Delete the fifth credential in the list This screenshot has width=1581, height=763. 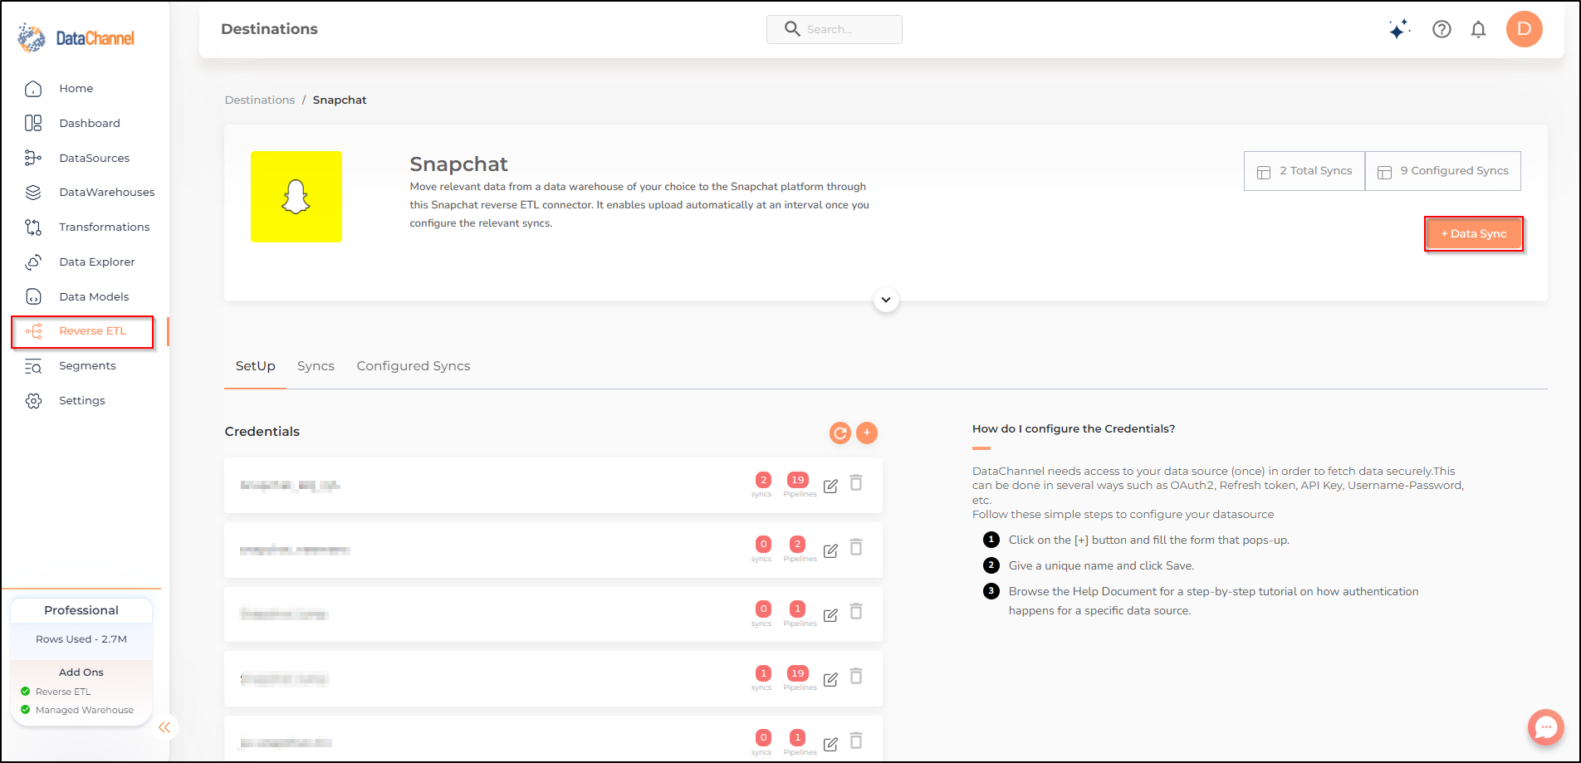pyautogui.click(x=856, y=741)
